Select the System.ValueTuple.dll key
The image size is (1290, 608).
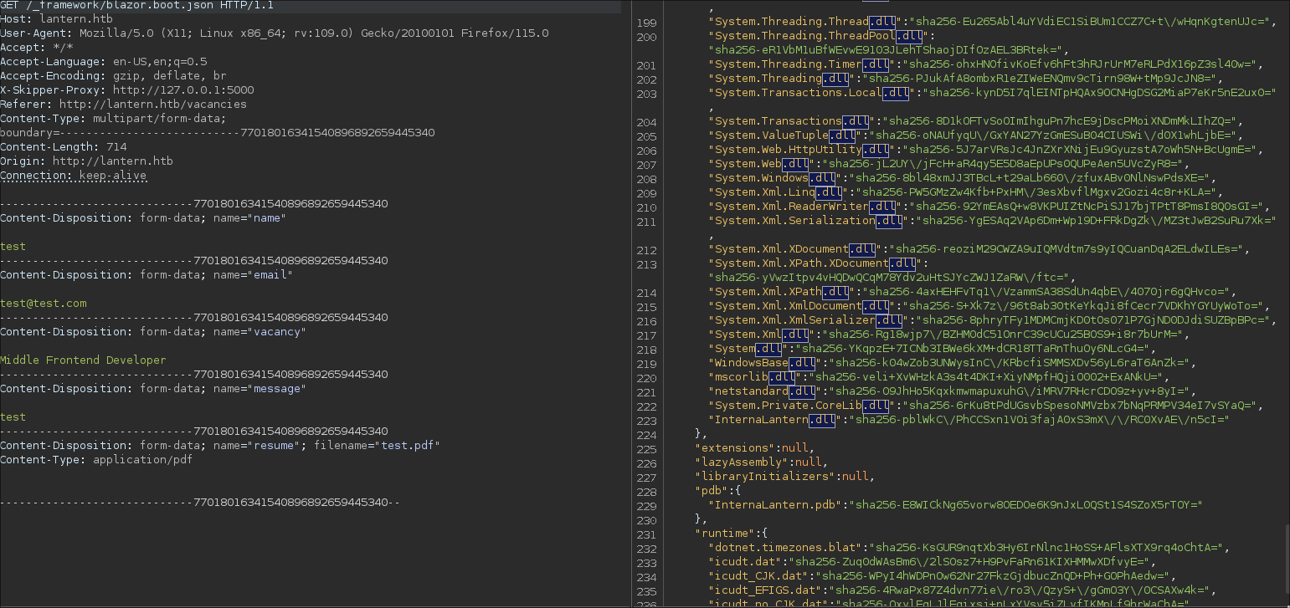[786, 135]
